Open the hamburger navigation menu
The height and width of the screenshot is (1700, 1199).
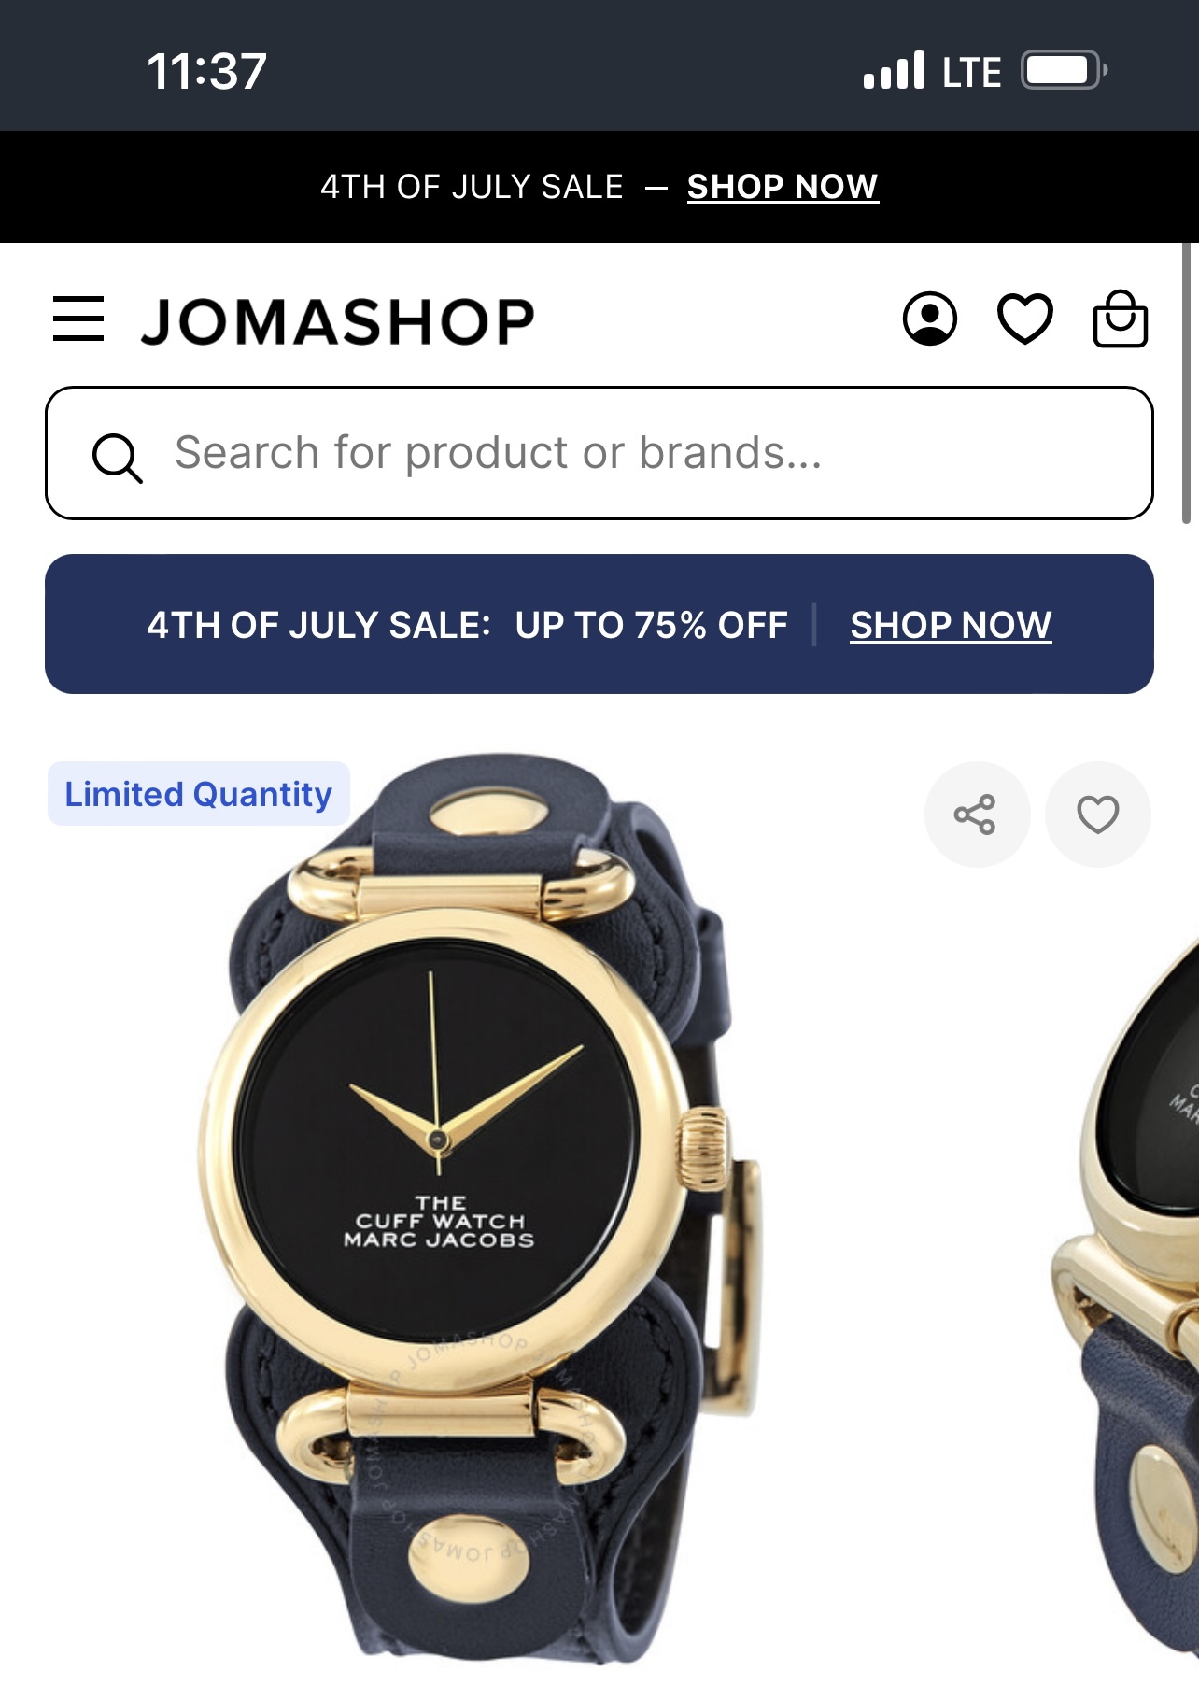78,319
